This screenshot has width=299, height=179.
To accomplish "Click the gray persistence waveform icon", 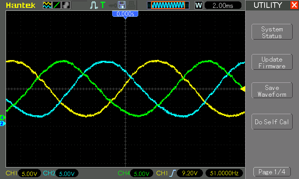I will point(66,5).
